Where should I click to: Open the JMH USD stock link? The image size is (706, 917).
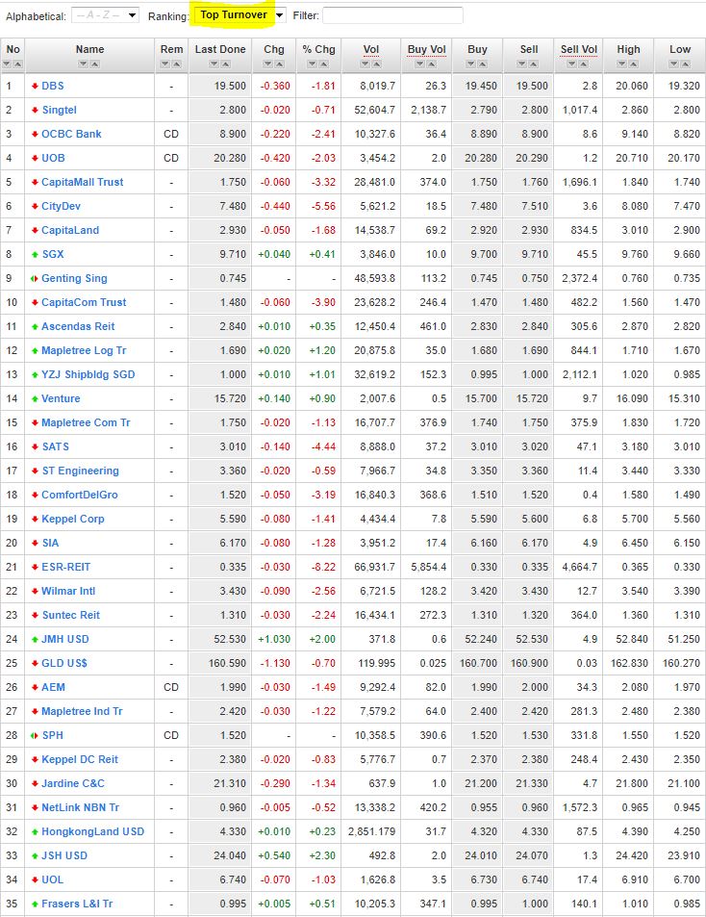64,639
